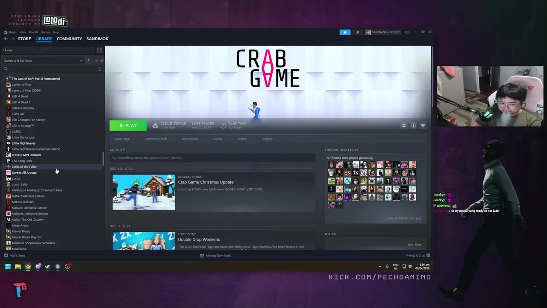Sort library with the up arrow icon
This screenshot has height=308, width=547.
point(89,60)
